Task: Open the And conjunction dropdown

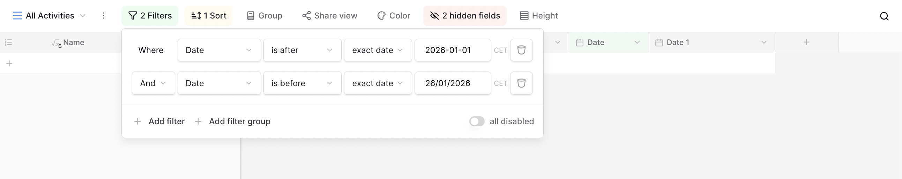Action: pos(153,83)
